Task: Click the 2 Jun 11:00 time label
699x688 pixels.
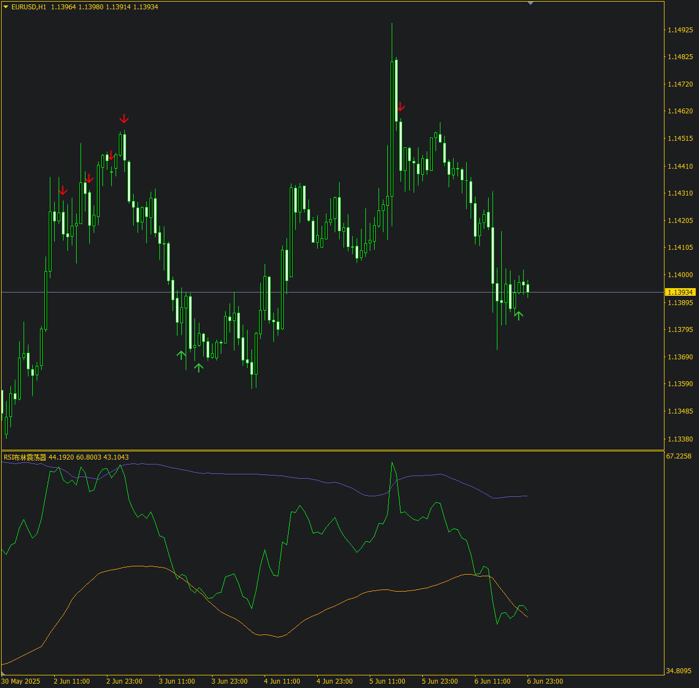Action: 72,681
